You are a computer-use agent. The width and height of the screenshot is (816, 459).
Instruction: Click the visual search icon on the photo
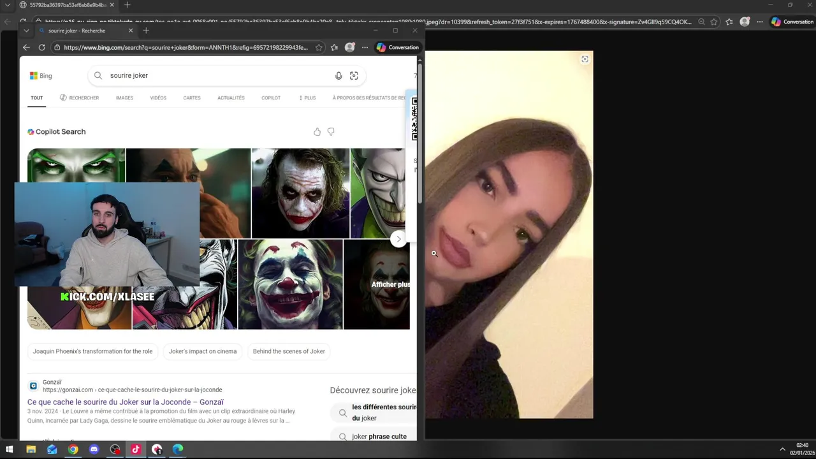coord(585,59)
